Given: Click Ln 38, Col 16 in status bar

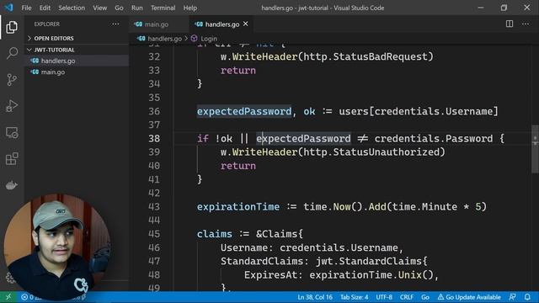Looking at the screenshot, I should 314,297.
